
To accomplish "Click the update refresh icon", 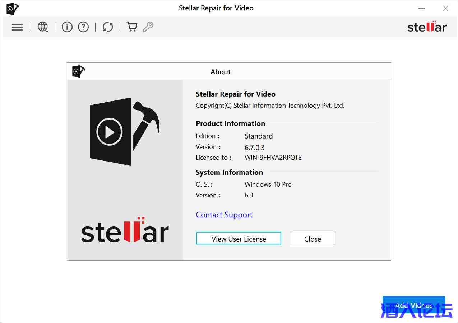I will (x=108, y=27).
